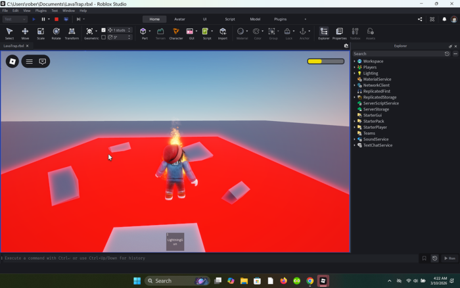Open the Toolbox panel
Screen dimensions: 460x288
click(355, 34)
